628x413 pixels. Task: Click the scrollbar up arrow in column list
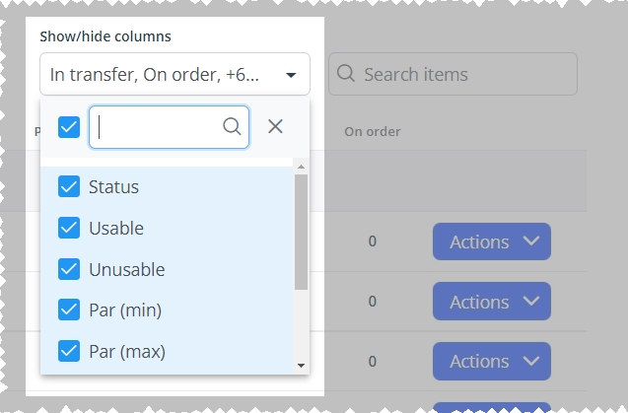click(x=302, y=167)
